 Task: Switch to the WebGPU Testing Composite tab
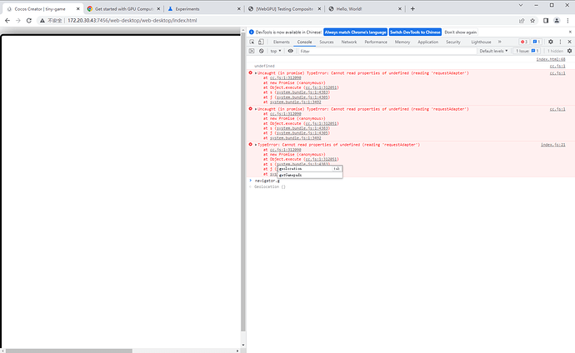(284, 9)
